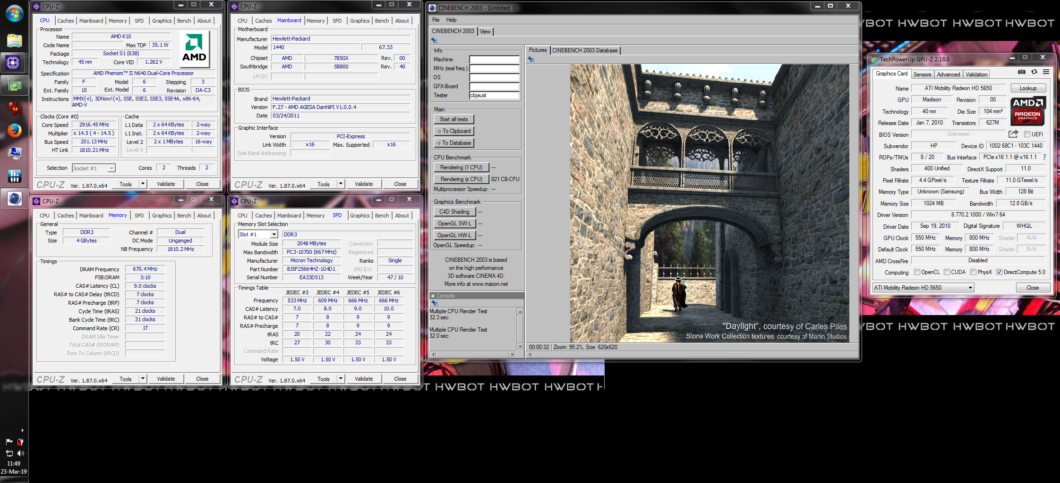
Task: Open Tools dropdown arrow in CPU-Z SPD window
Action: tap(341, 379)
